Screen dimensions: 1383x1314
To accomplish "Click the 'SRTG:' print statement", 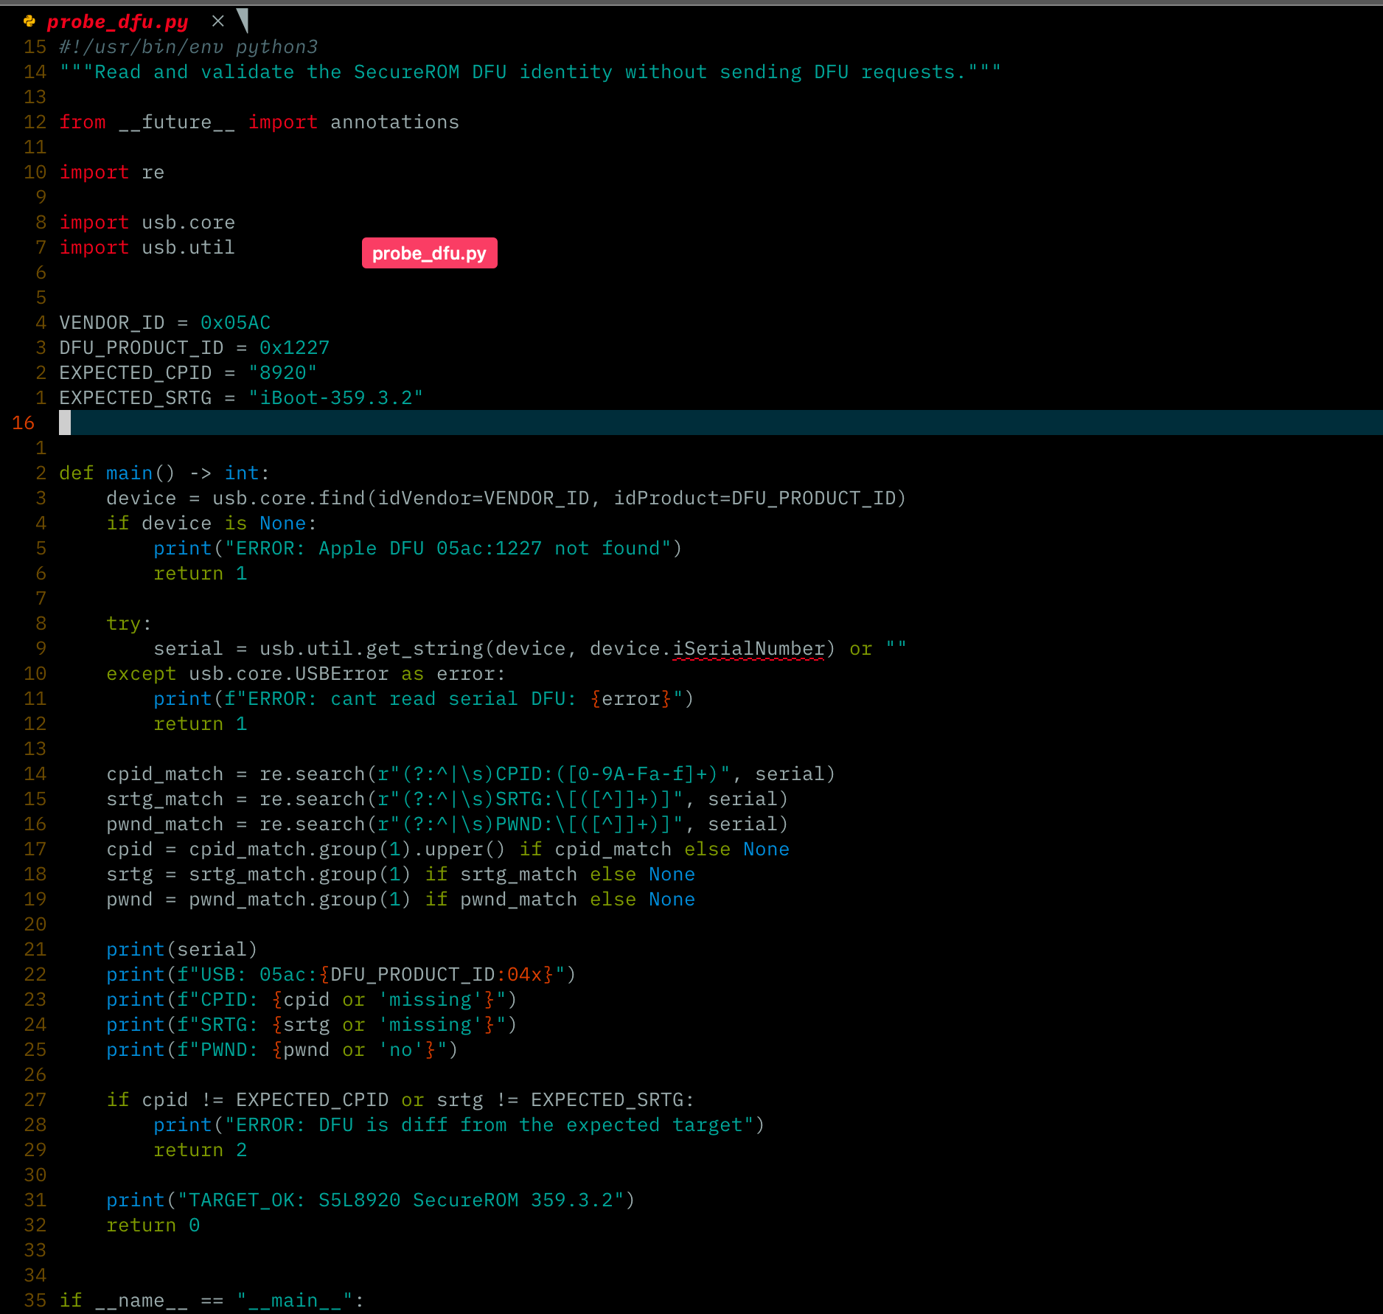I will tap(312, 1025).
